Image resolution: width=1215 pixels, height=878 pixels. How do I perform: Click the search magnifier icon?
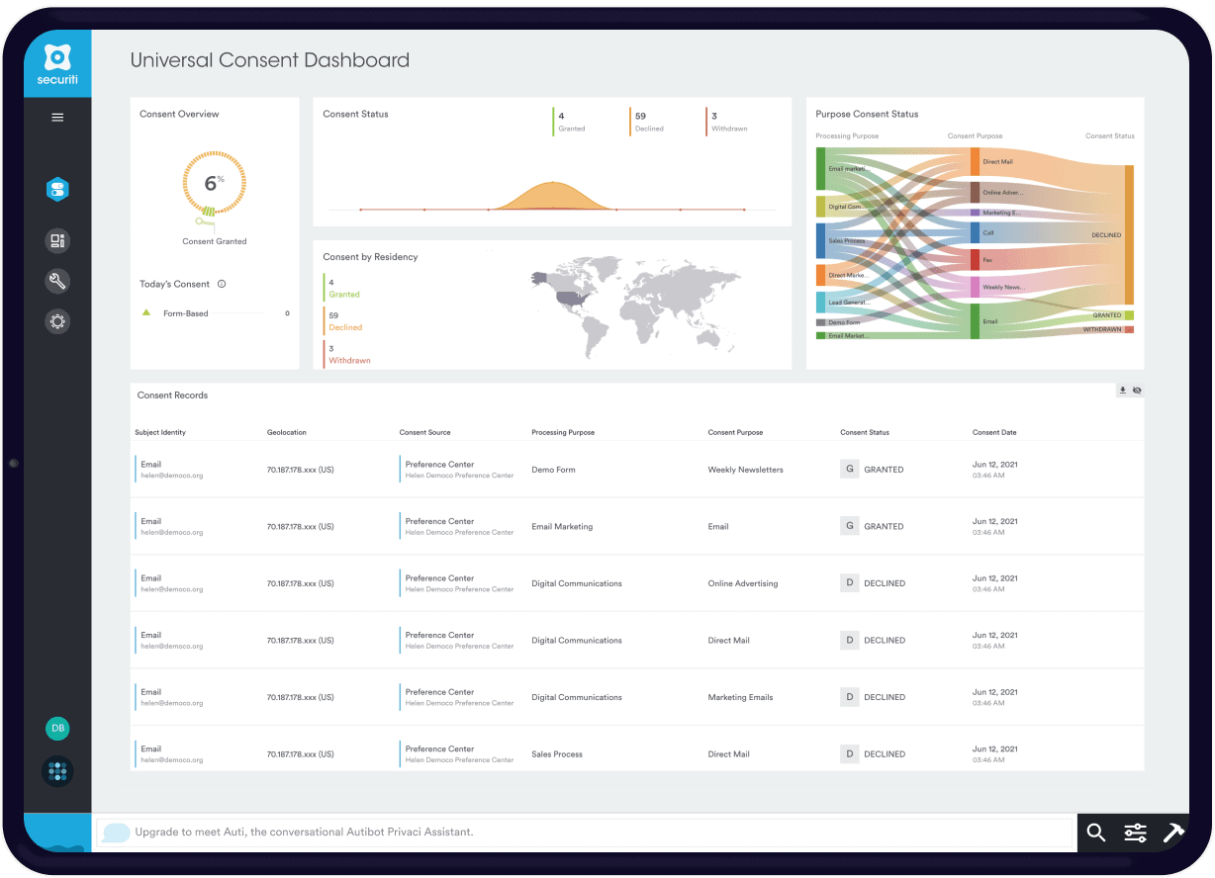[1095, 833]
